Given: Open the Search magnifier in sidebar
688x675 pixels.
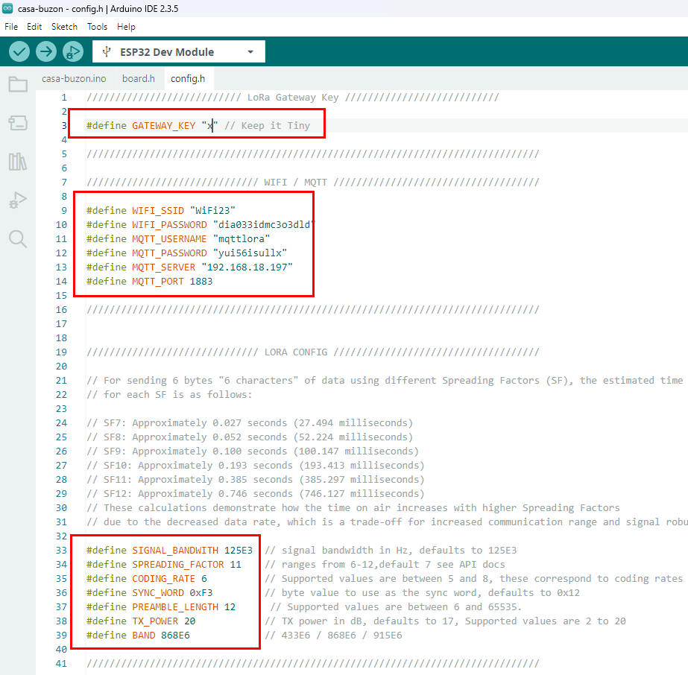Looking at the screenshot, I should pyautogui.click(x=18, y=238).
